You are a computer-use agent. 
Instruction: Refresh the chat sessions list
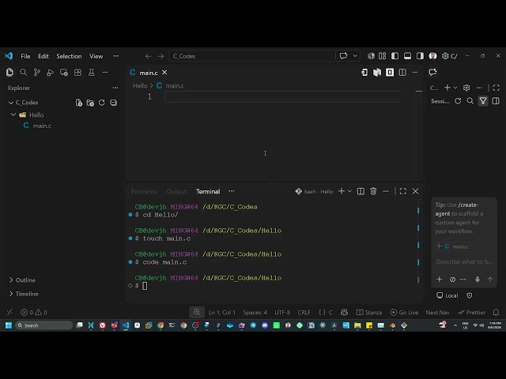coord(458,101)
